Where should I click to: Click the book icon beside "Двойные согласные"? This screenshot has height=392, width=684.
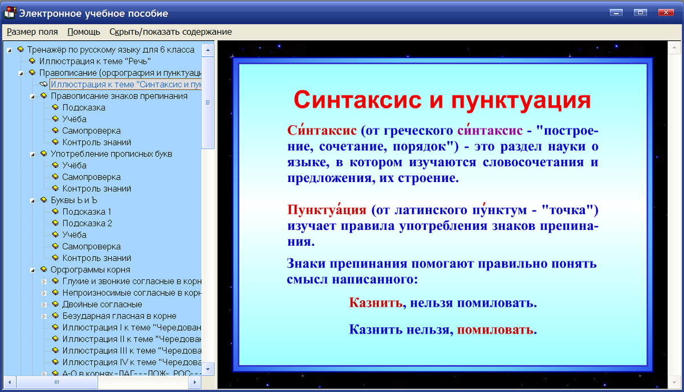pos(54,304)
